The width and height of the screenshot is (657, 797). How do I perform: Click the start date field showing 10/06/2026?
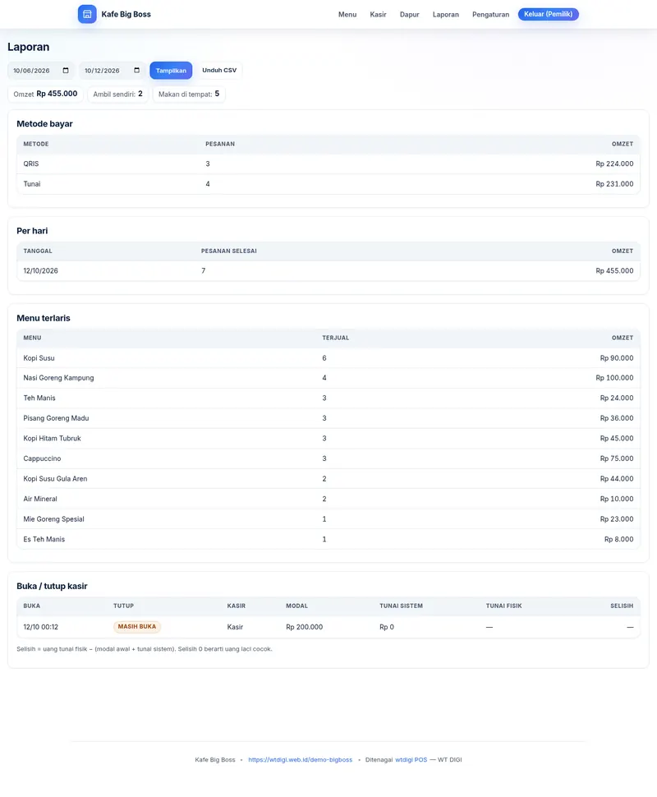click(41, 71)
